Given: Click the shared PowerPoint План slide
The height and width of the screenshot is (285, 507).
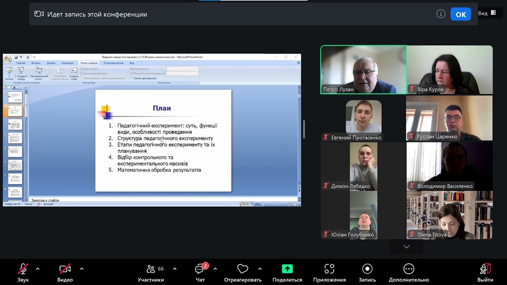Looking at the screenshot, I should tap(163, 141).
